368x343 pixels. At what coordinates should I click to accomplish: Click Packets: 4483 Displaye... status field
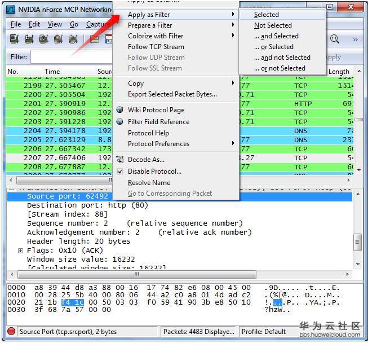(199, 332)
